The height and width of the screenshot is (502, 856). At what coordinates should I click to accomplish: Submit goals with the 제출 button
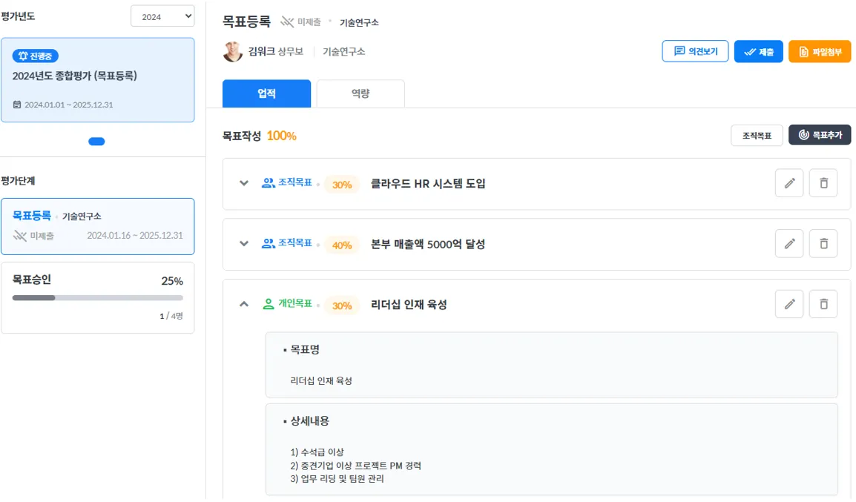(x=758, y=52)
